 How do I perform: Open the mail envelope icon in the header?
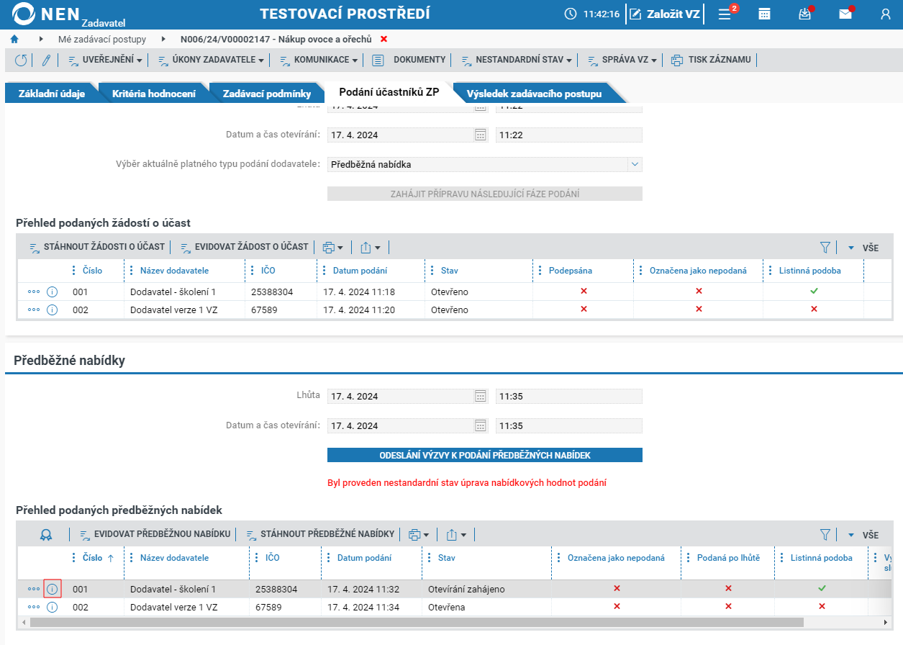pos(845,14)
